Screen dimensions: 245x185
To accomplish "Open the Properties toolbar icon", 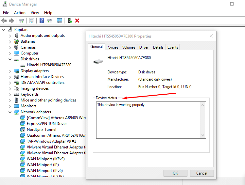I will pos(31,21).
